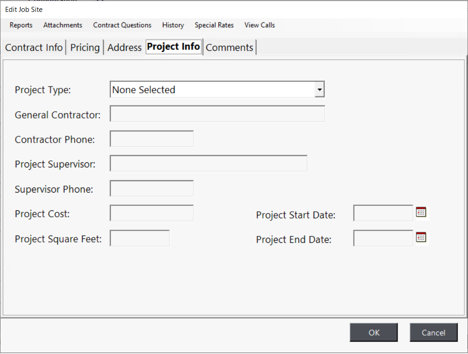Viewport: 468px width, 354px height.
Task: Cancel editing the job site
Action: coord(433,333)
